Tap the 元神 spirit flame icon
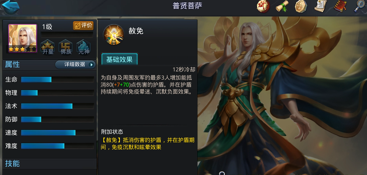Viewport: 367px width, 175px height. click(84, 47)
